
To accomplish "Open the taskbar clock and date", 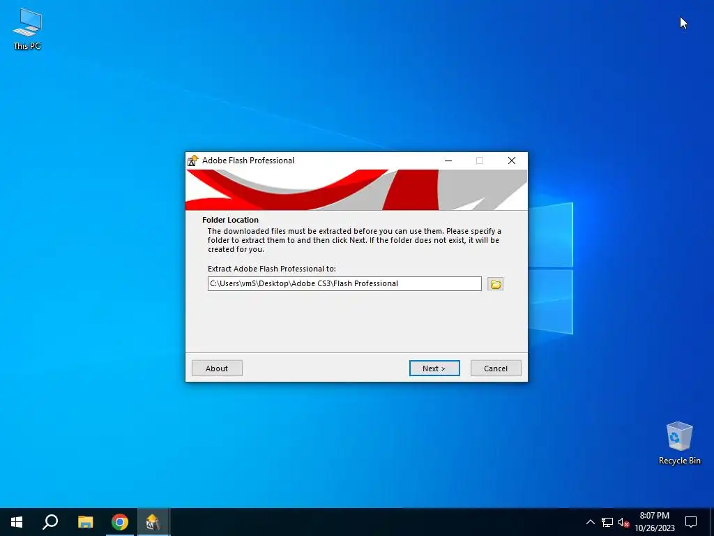I will pyautogui.click(x=654, y=522).
